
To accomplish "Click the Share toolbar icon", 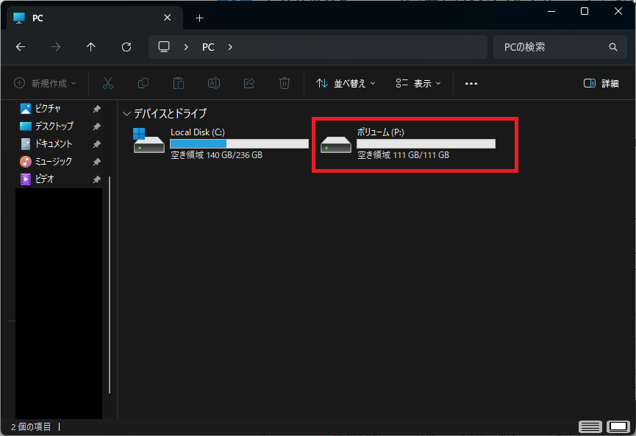I will point(249,83).
